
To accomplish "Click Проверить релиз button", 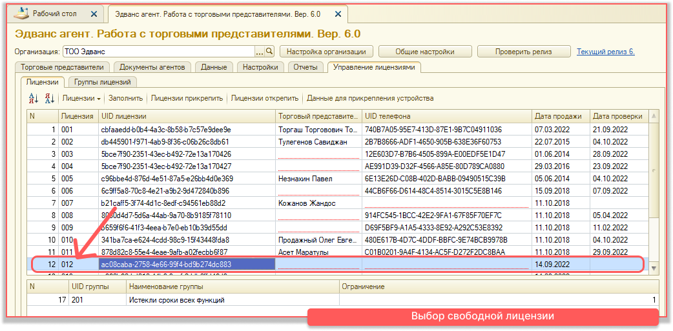I will coord(524,52).
